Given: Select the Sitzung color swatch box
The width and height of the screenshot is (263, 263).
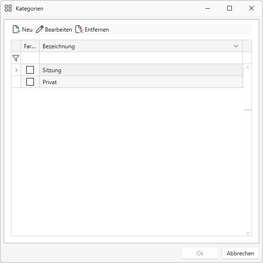Looking at the screenshot, I should (x=30, y=70).
